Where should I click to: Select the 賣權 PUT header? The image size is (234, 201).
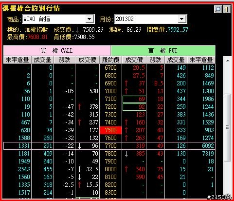[x=163, y=51]
